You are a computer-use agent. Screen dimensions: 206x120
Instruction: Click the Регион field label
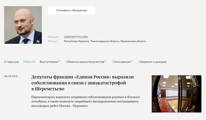click(x=52, y=41)
